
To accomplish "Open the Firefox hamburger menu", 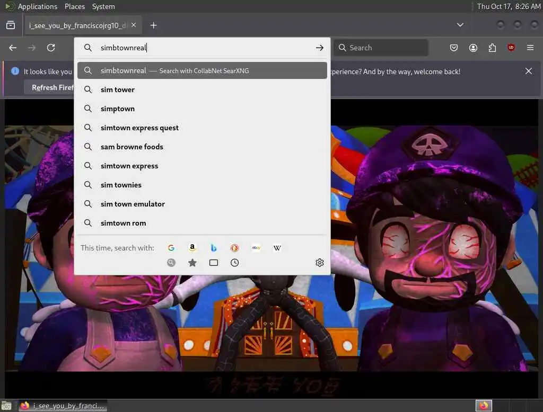I will pos(530,48).
